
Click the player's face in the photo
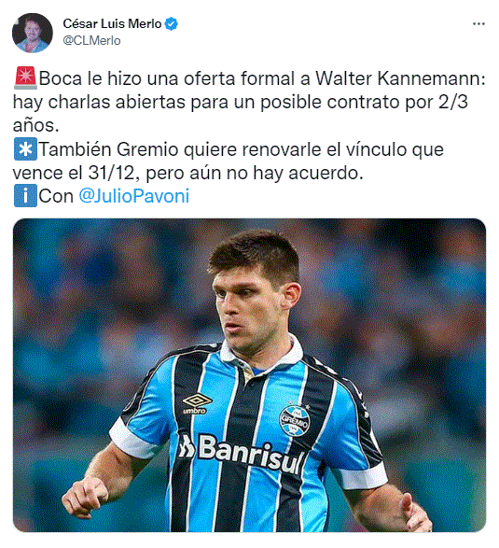click(250, 307)
